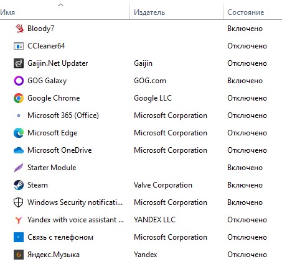Select the Microsoft 365 (Office) row
282x272 pixels.
[141, 116]
